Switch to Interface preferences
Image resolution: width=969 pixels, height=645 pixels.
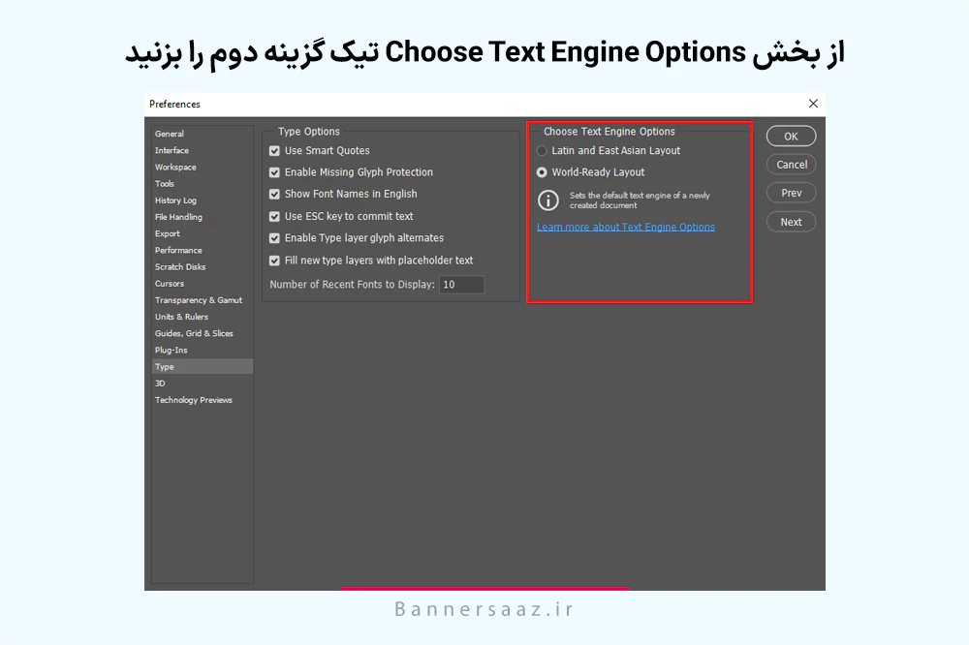pos(172,150)
